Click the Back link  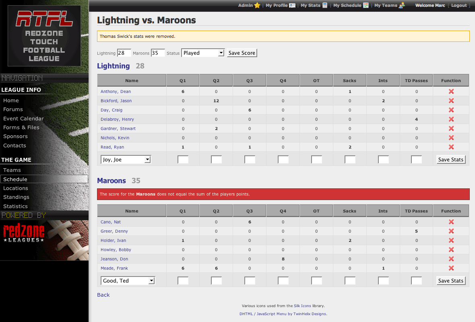click(103, 295)
